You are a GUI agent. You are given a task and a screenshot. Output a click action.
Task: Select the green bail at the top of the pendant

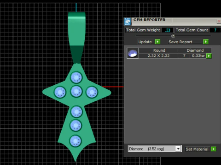click(77, 38)
